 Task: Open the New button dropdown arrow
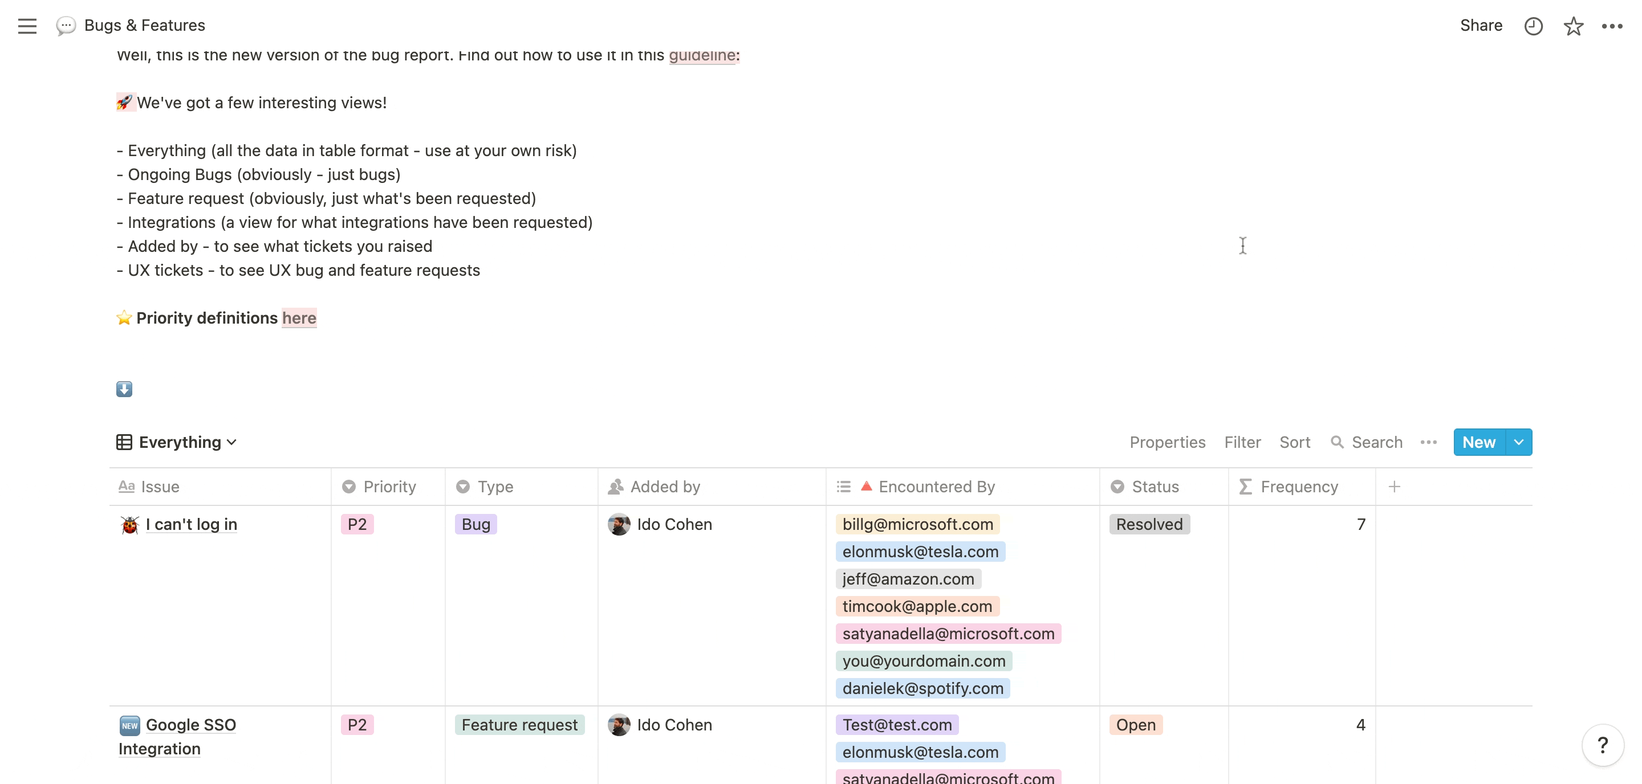[x=1519, y=442]
